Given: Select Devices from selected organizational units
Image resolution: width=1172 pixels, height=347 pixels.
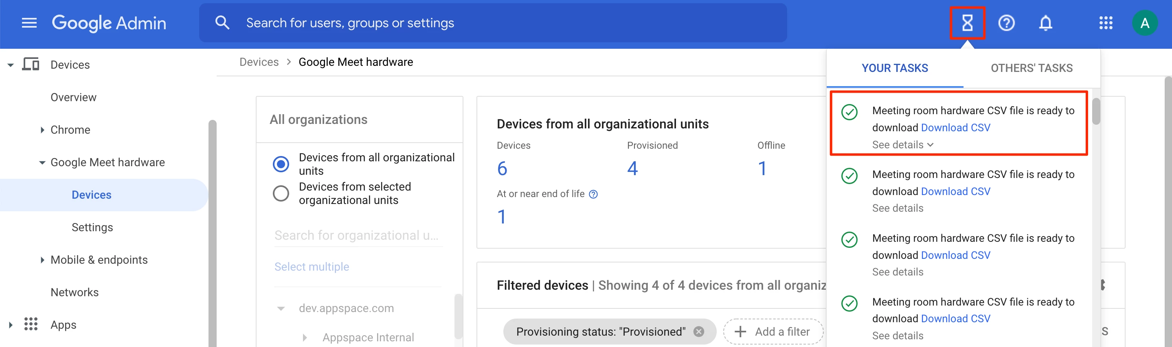Looking at the screenshot, I should (x=281, y=193).
